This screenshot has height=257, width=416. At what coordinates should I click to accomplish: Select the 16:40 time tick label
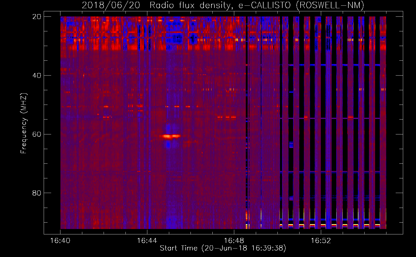pyautogui.click(x=60, y=241)
